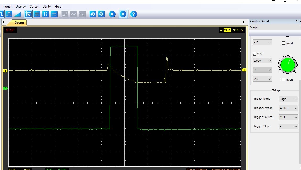Enable the cross grid cursor icon

pos(37,14)
